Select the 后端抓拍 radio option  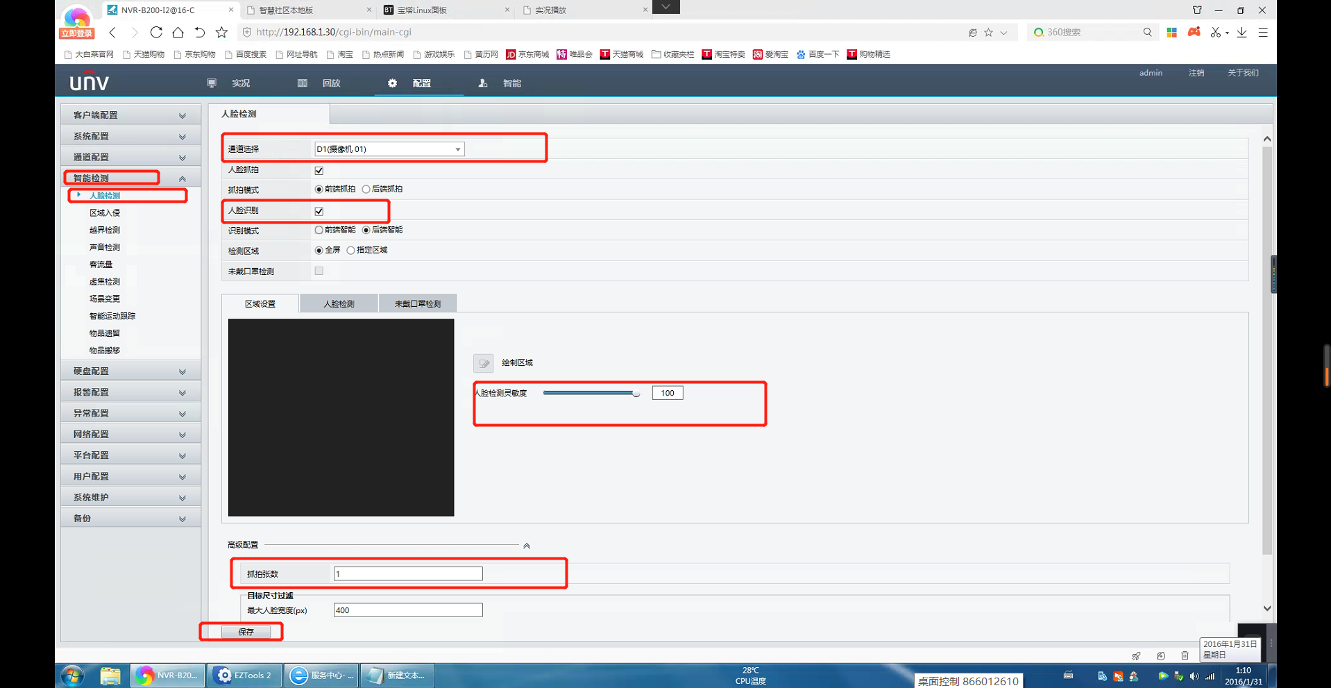coord(366,190)
